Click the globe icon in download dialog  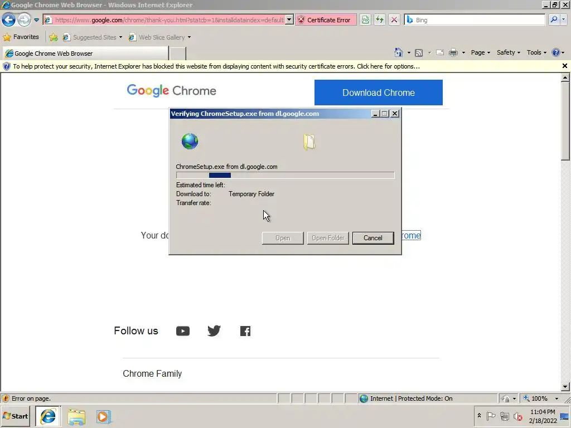190,141
